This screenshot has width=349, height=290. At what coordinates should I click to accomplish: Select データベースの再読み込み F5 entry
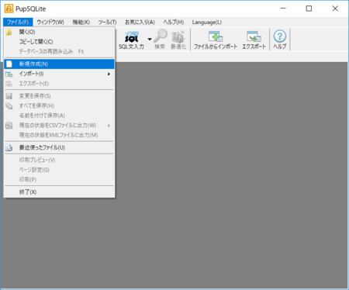point(59,51)
